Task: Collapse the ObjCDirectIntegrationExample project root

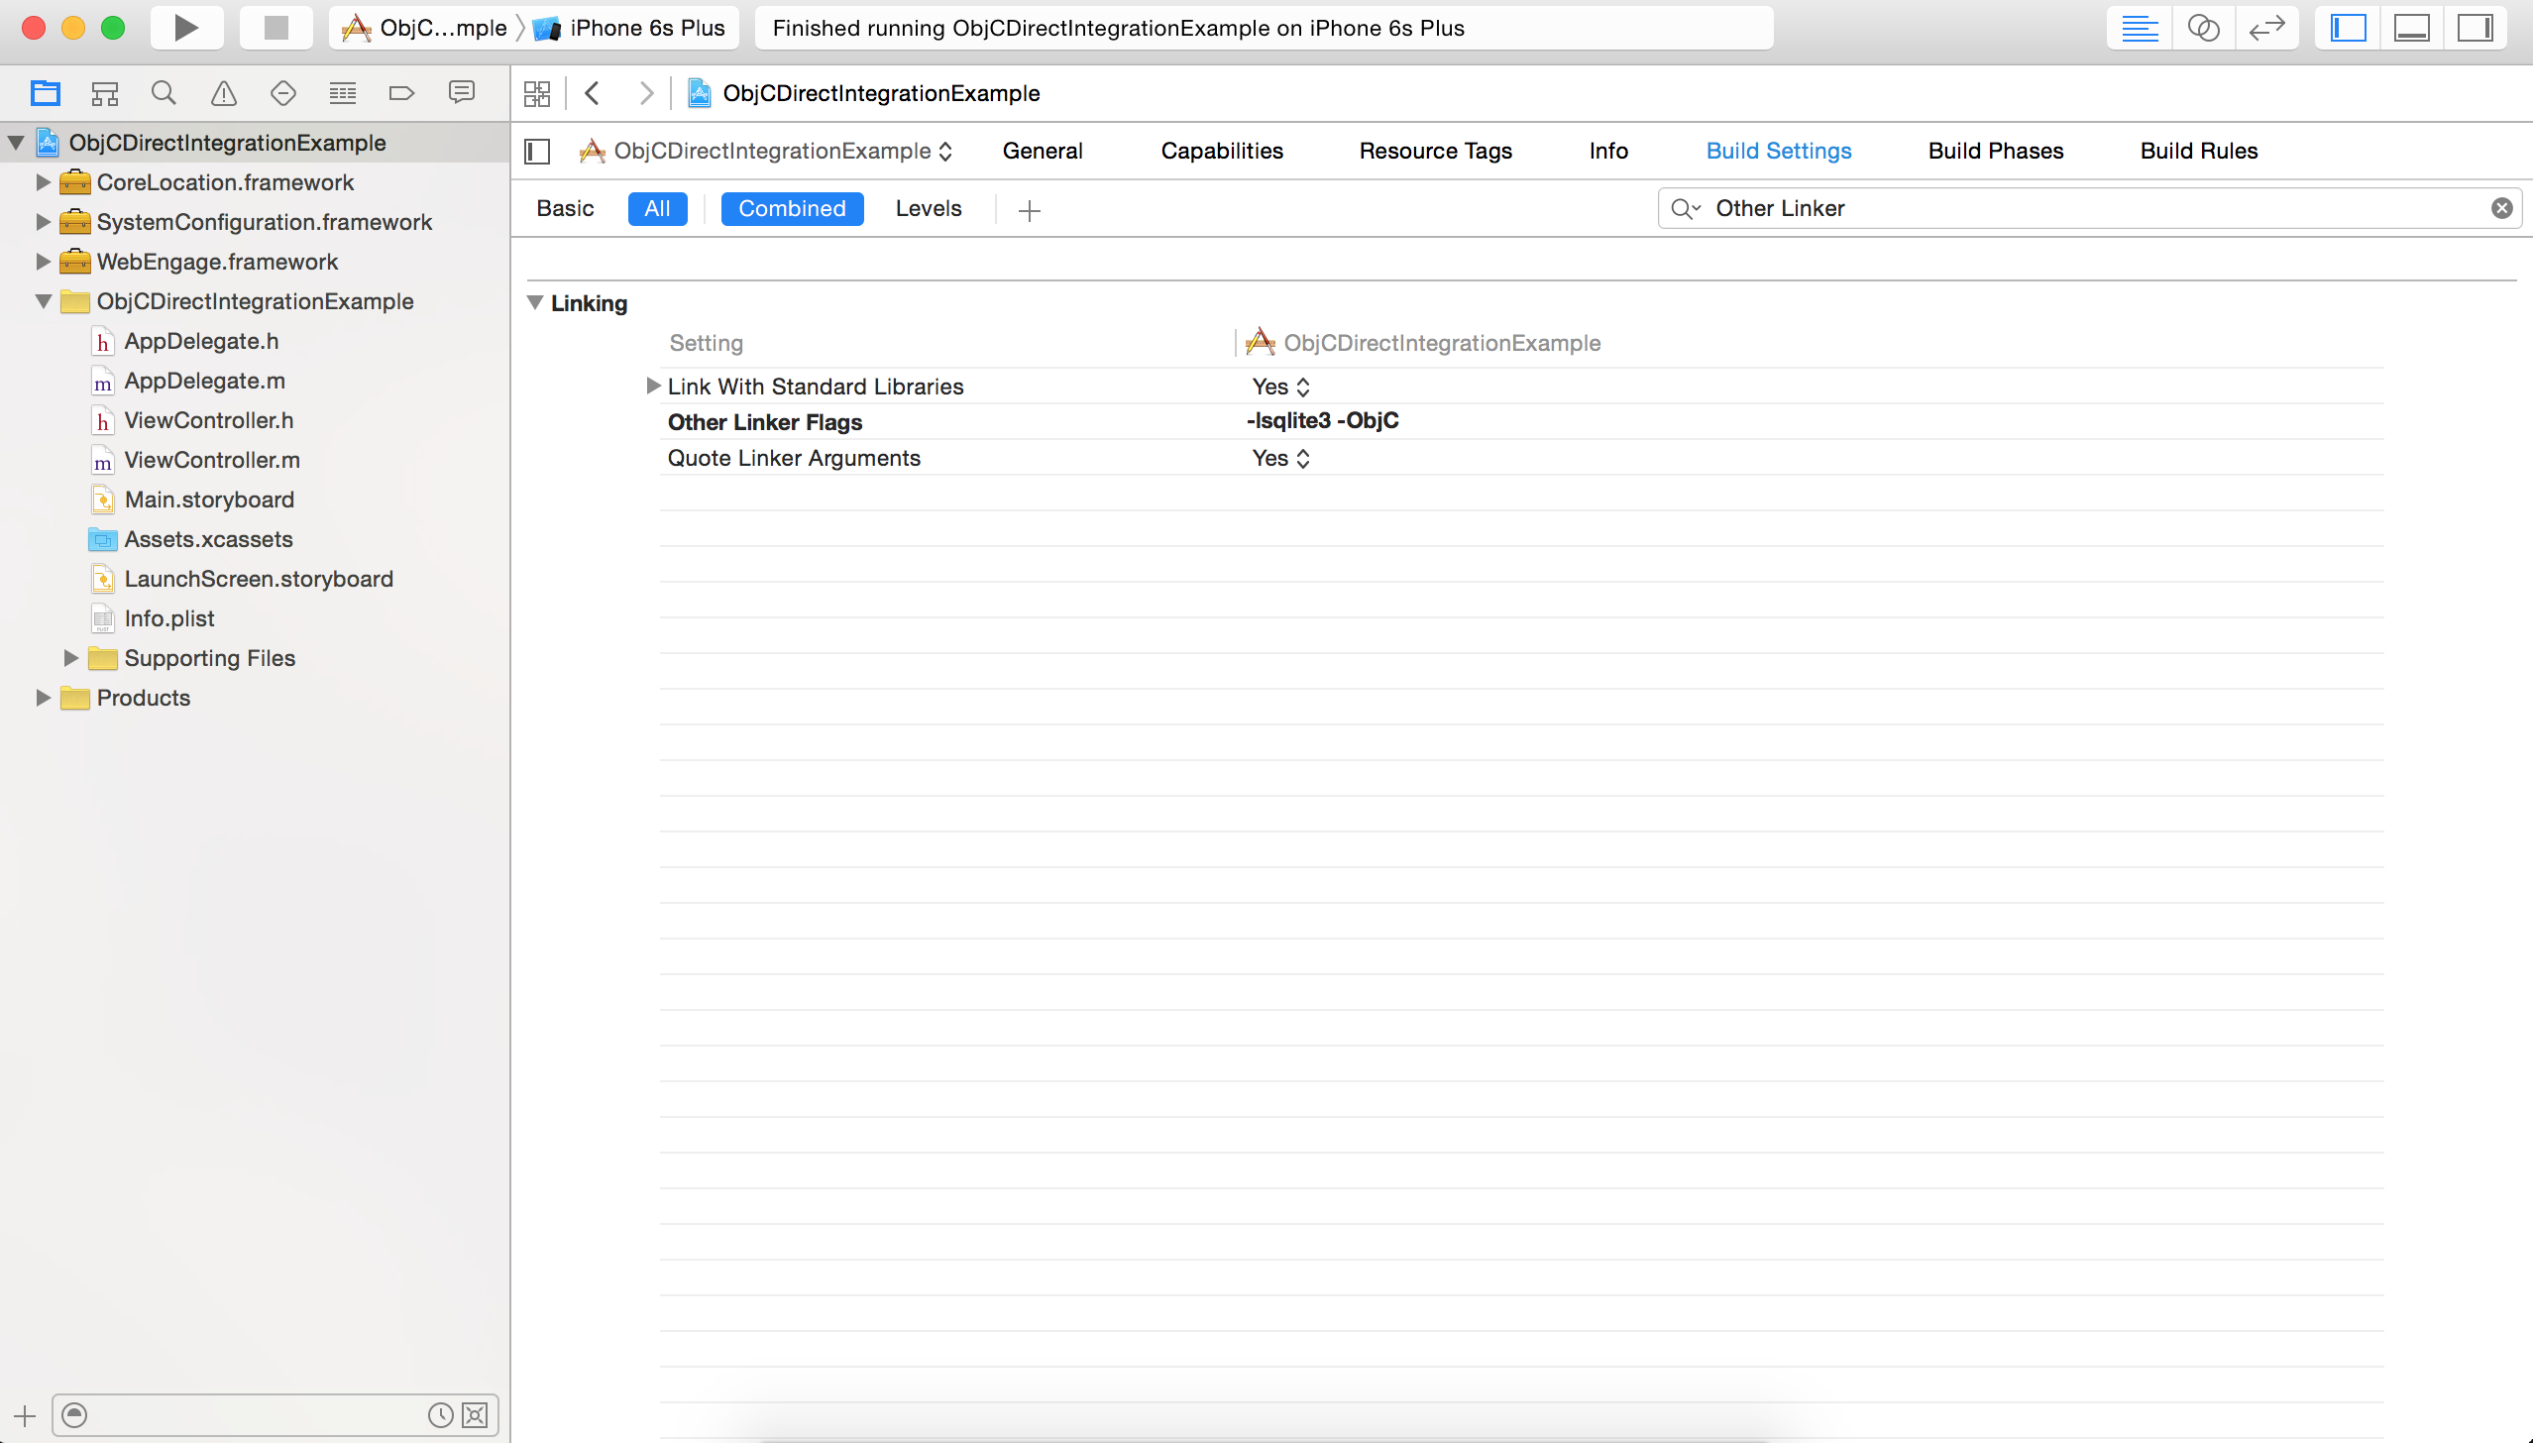Action: coord(17,143)
